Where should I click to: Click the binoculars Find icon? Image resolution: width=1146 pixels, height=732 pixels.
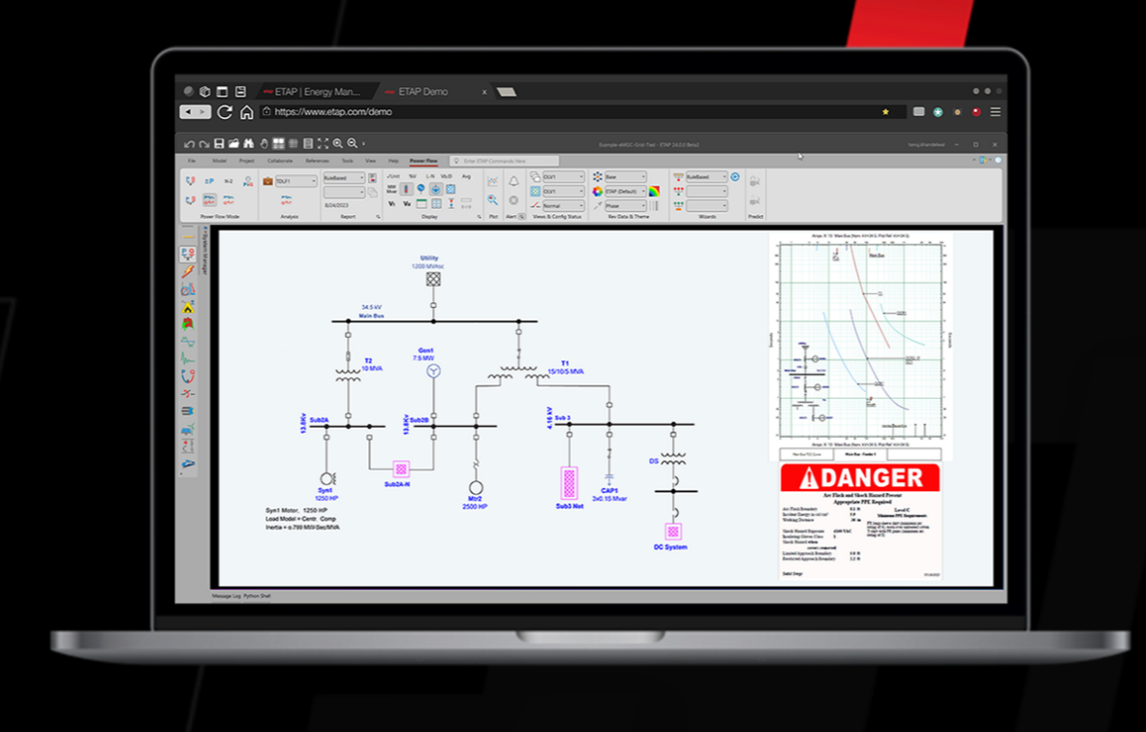249,143
